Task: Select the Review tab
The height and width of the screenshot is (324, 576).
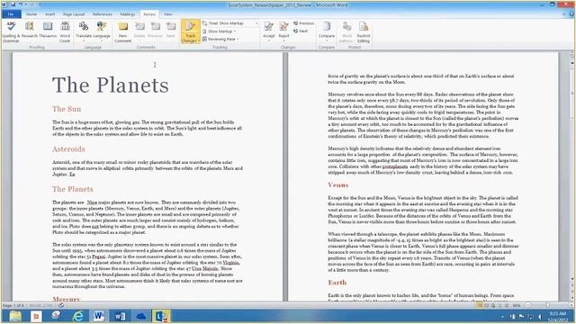Action: (x=149, y=14)
